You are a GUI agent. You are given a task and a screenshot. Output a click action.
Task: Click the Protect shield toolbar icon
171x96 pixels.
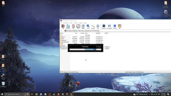click(115, 26)
